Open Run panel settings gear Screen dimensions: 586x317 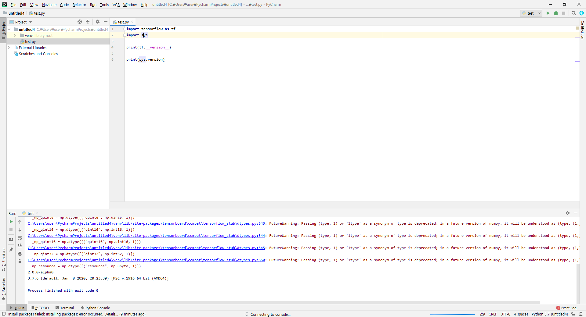[x=568, y=213]
